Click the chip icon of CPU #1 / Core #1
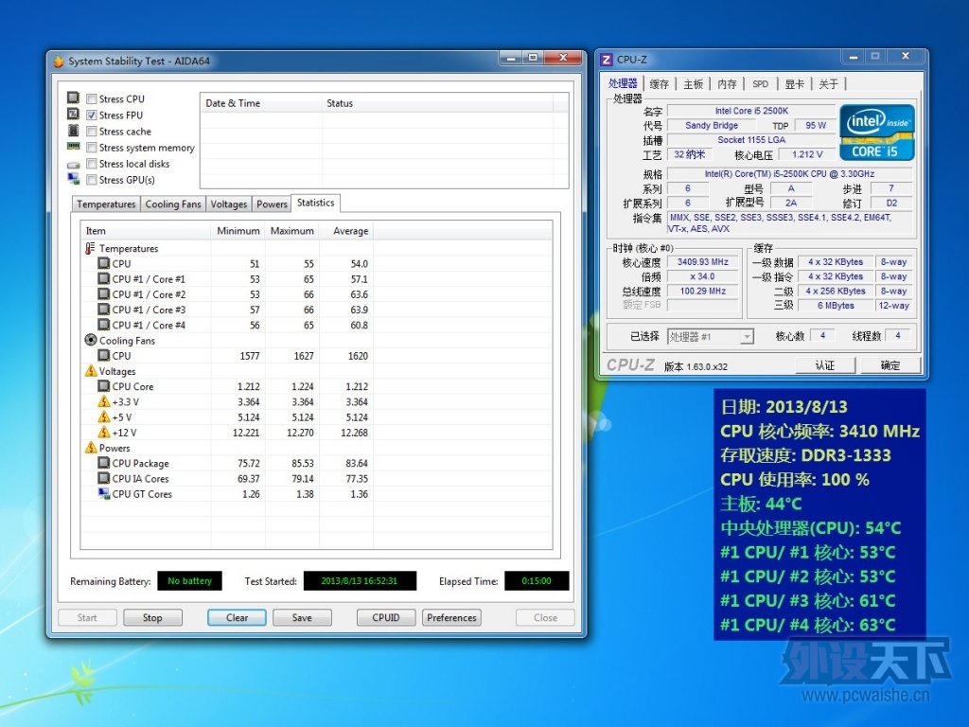 point(104,279)
